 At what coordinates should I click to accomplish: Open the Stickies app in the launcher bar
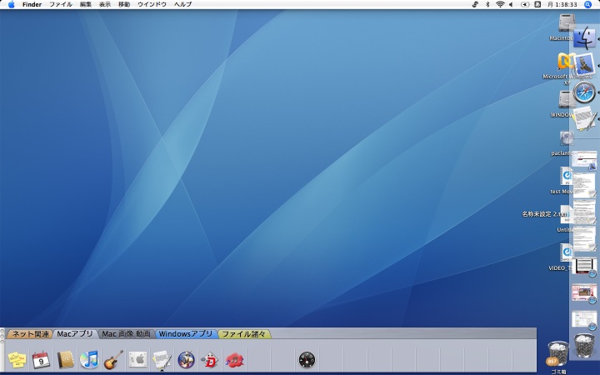[17, 360]
